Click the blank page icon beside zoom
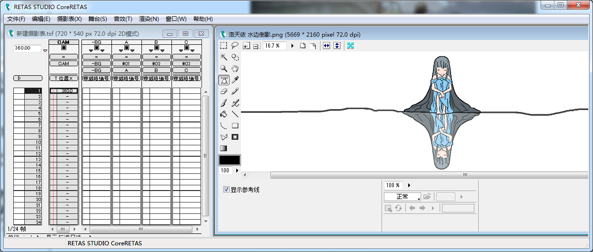The width and height of the screenshot is (593, 252). [302, 46]
